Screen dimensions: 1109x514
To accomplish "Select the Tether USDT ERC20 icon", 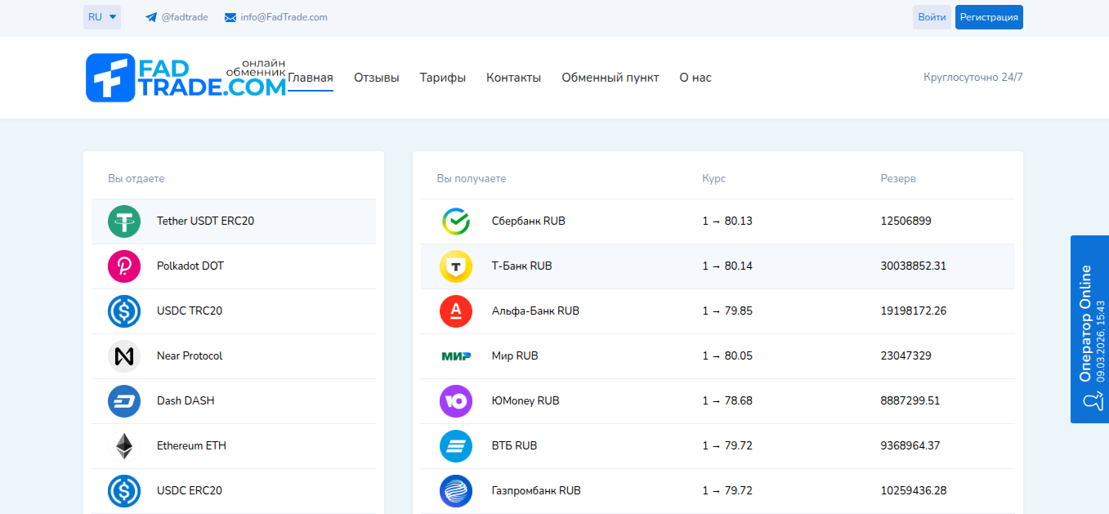I will tap(124, 221).
